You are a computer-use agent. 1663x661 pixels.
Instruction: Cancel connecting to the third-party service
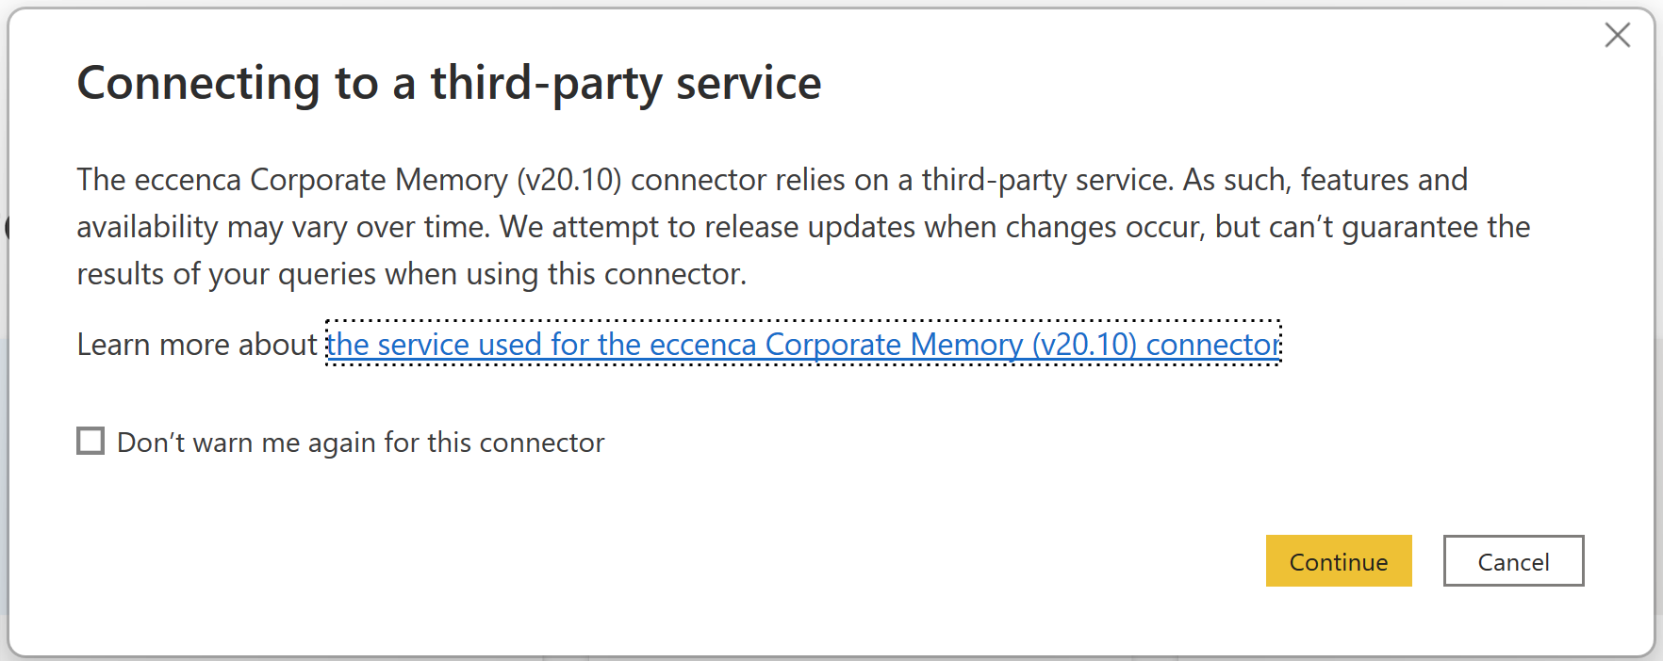click(1513, 560)
